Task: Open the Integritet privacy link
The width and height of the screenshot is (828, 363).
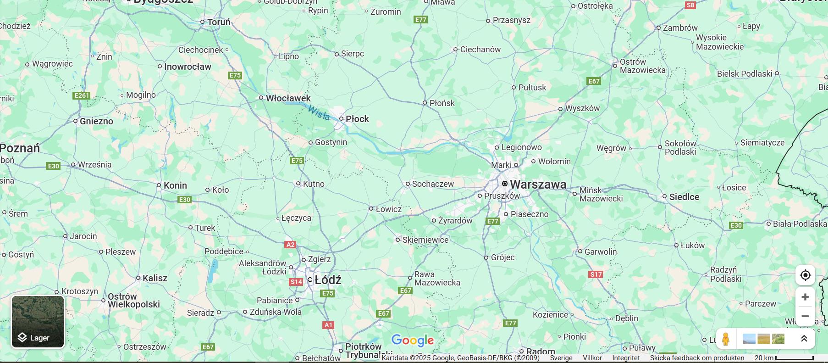Action: [626, 358]
